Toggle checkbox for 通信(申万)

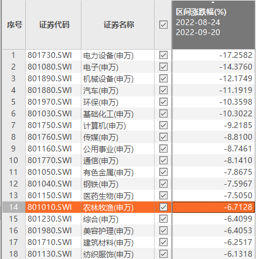click(163, 160)
